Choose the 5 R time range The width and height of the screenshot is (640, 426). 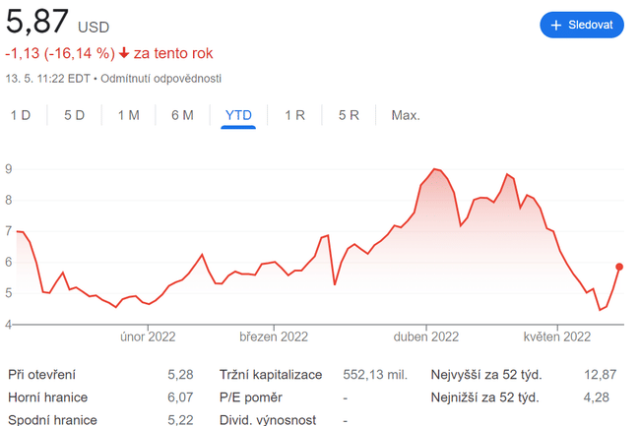click(x=349, y=115)
